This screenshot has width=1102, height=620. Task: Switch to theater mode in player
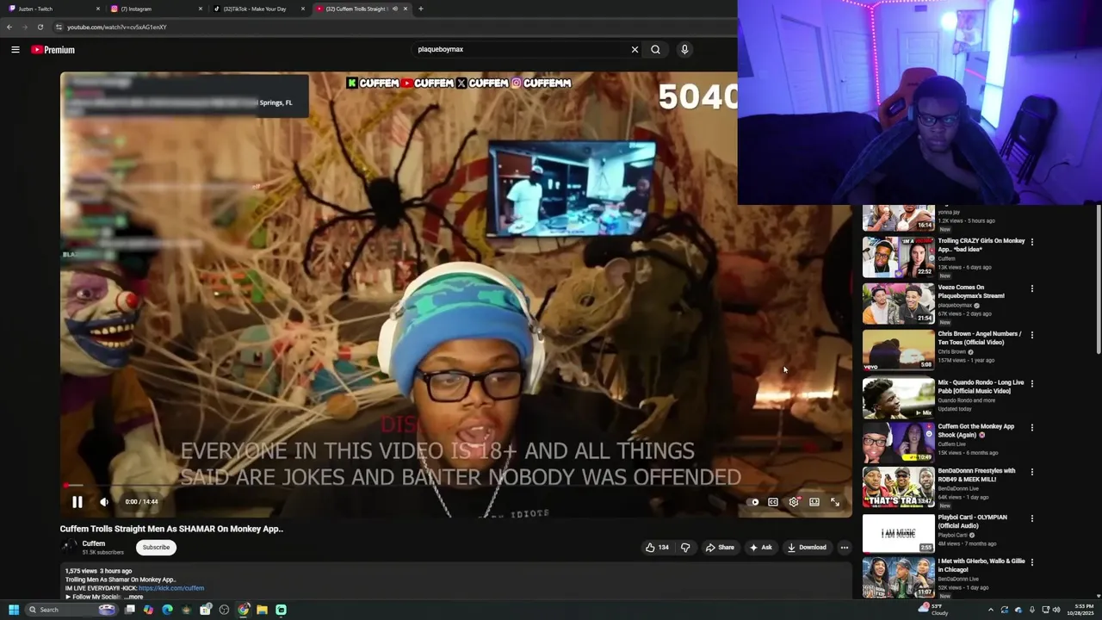814,502
